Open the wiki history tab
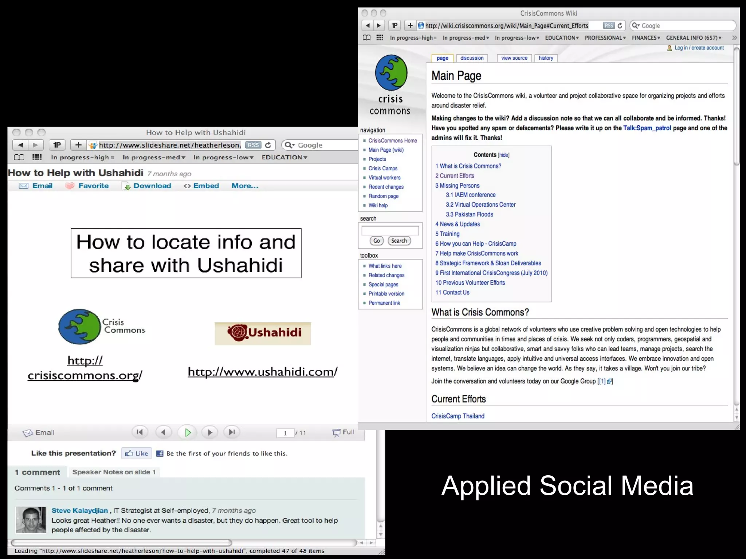Viewport: 746px width, 559px height. 546,58
